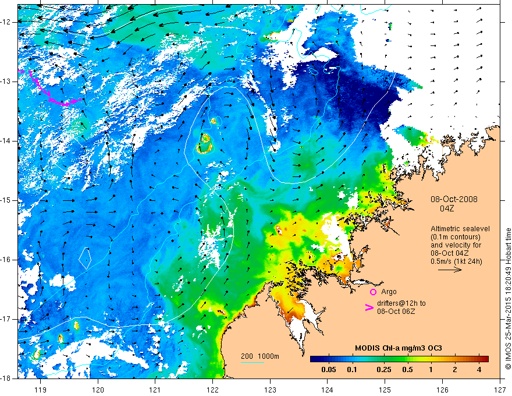Click the colour scale value '0.25'
The height and width of the screenshot is (396, 512).
[x=383, y=370]
